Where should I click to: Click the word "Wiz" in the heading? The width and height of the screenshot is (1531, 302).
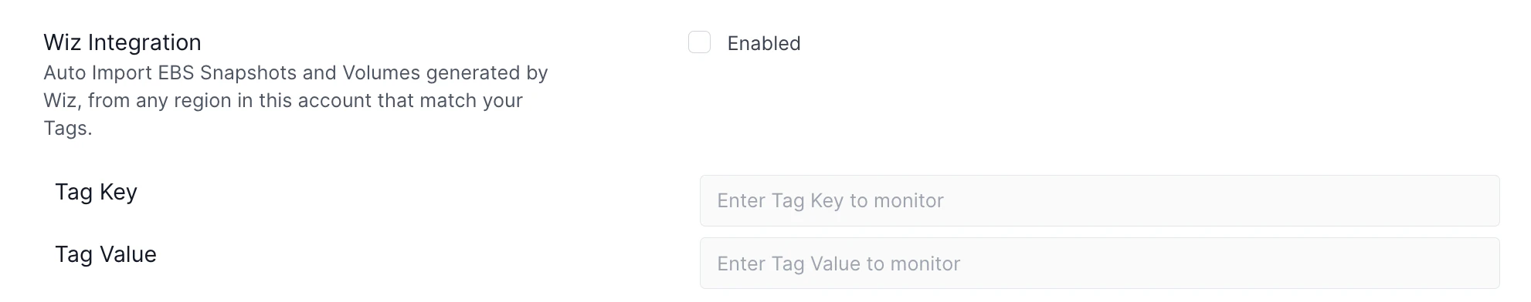pos(62,42)
